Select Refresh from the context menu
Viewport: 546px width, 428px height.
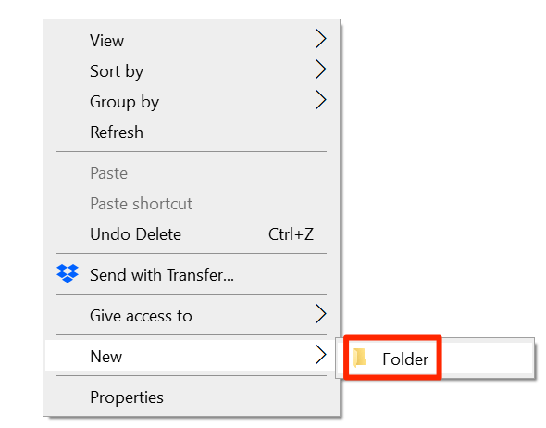pyautogui.click(x=192, y=132)
